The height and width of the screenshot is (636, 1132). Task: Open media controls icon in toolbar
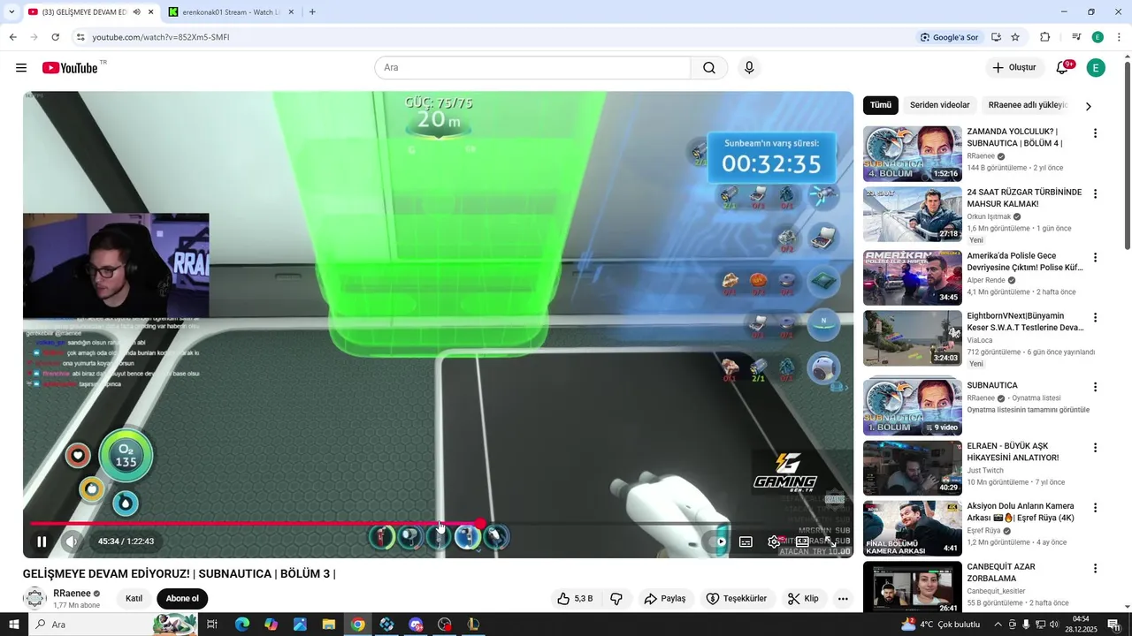(x=1076, y=37)
